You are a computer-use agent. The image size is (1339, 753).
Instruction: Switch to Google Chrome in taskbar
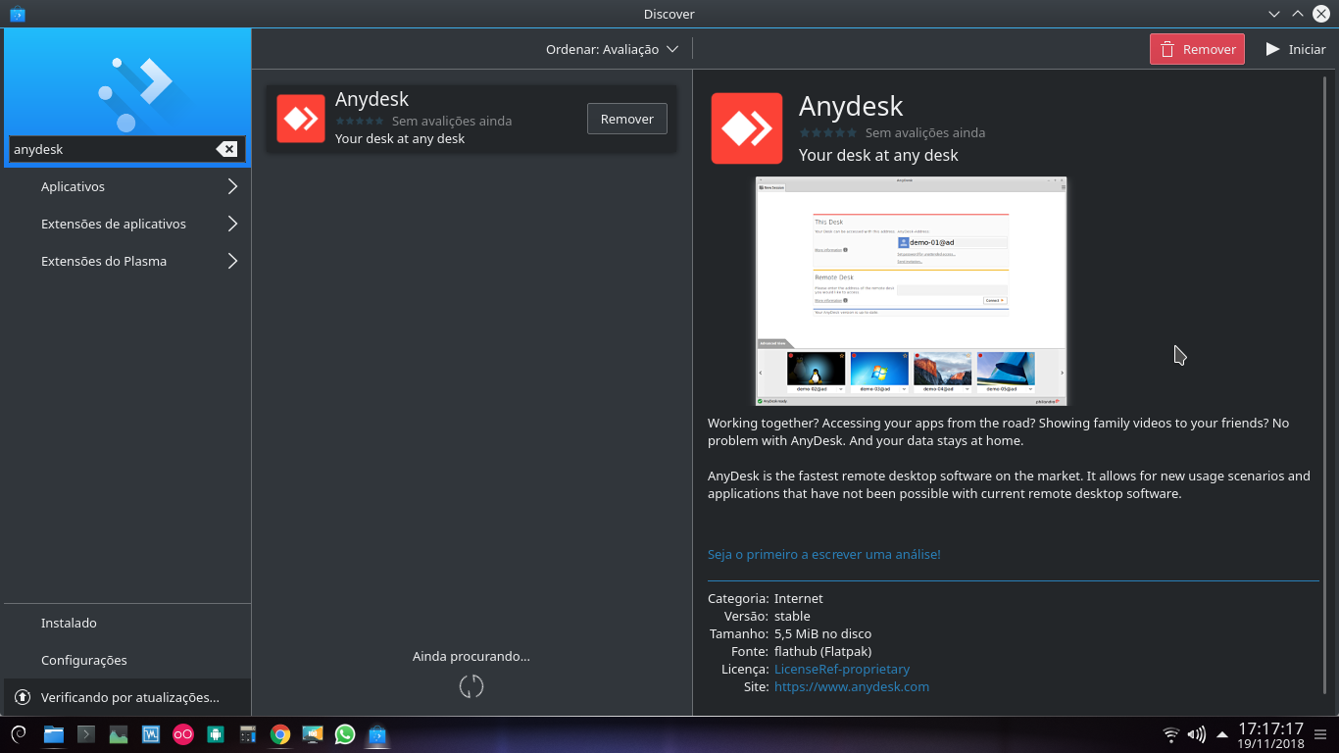tap(280, 733)
